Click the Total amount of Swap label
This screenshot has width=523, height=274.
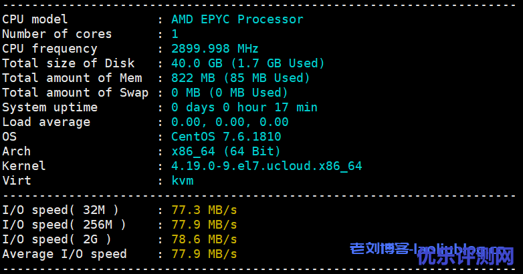(x=75, y=93)
